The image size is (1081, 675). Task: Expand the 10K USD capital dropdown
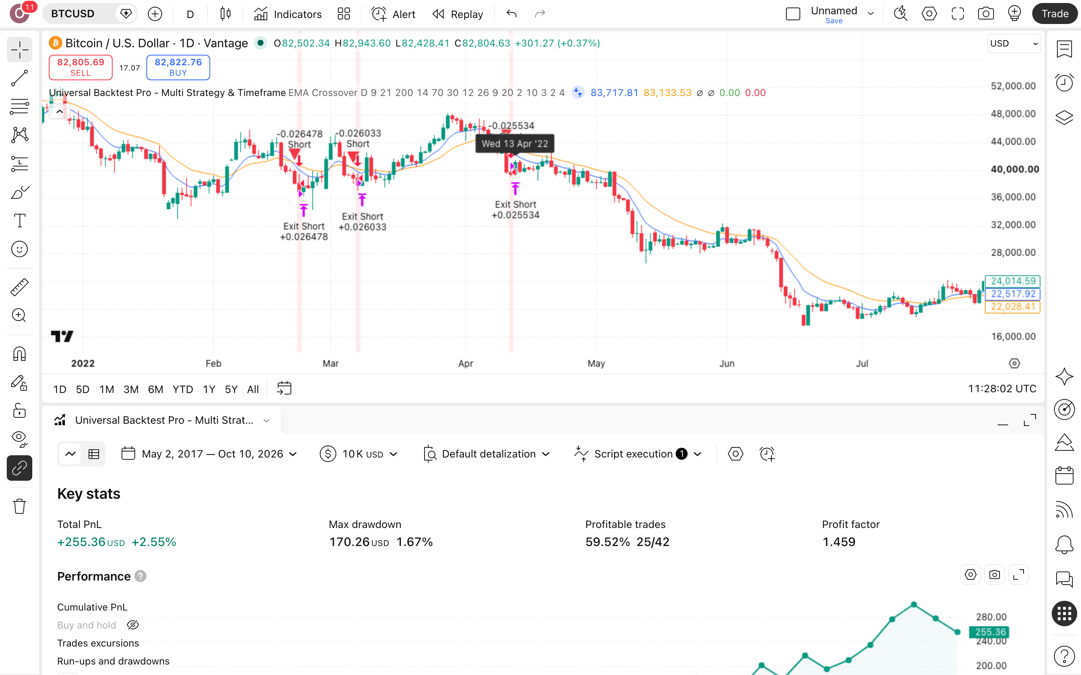(359, 454)
